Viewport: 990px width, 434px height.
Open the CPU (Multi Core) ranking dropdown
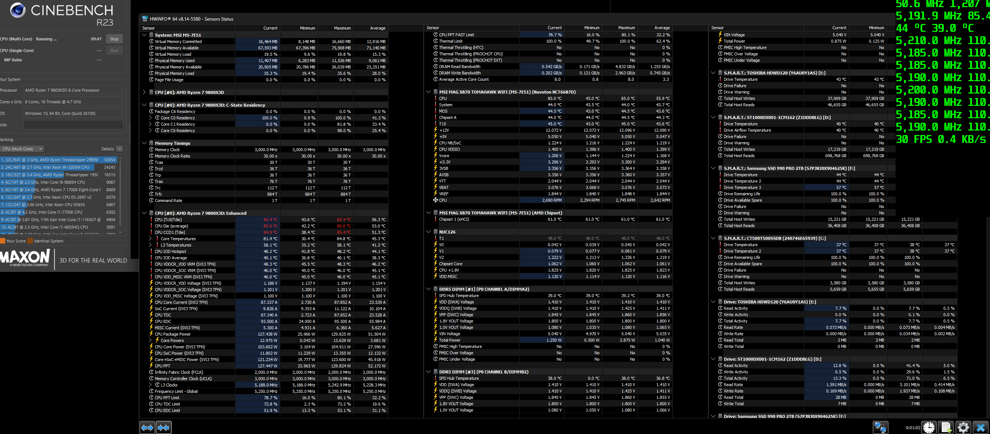coord(22,149)
